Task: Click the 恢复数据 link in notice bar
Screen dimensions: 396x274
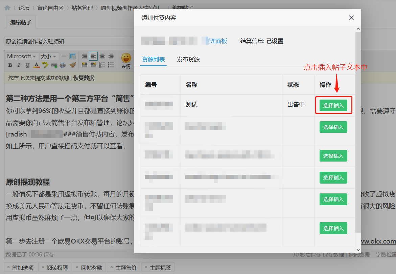Action: 84,78
